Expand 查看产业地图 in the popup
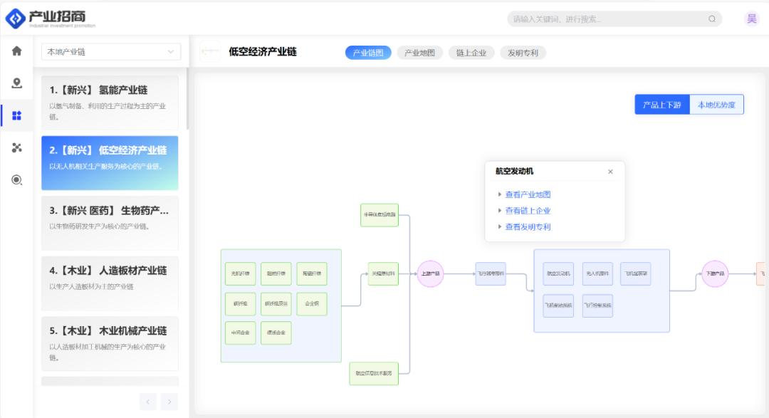The image size is (769, 418). coord(527,194)
